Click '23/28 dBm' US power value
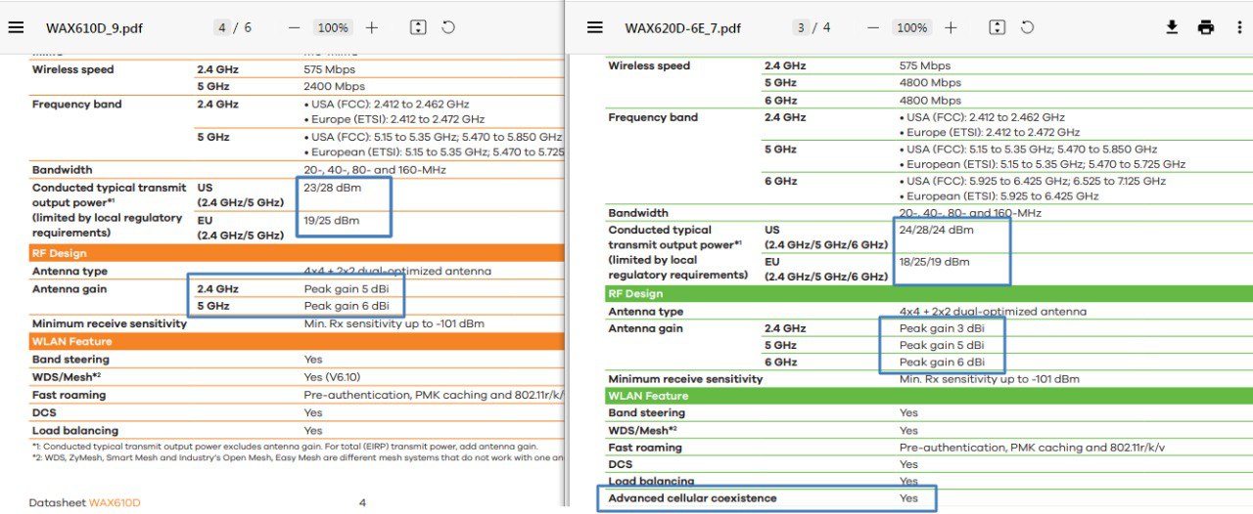 [x=332, y=187]
